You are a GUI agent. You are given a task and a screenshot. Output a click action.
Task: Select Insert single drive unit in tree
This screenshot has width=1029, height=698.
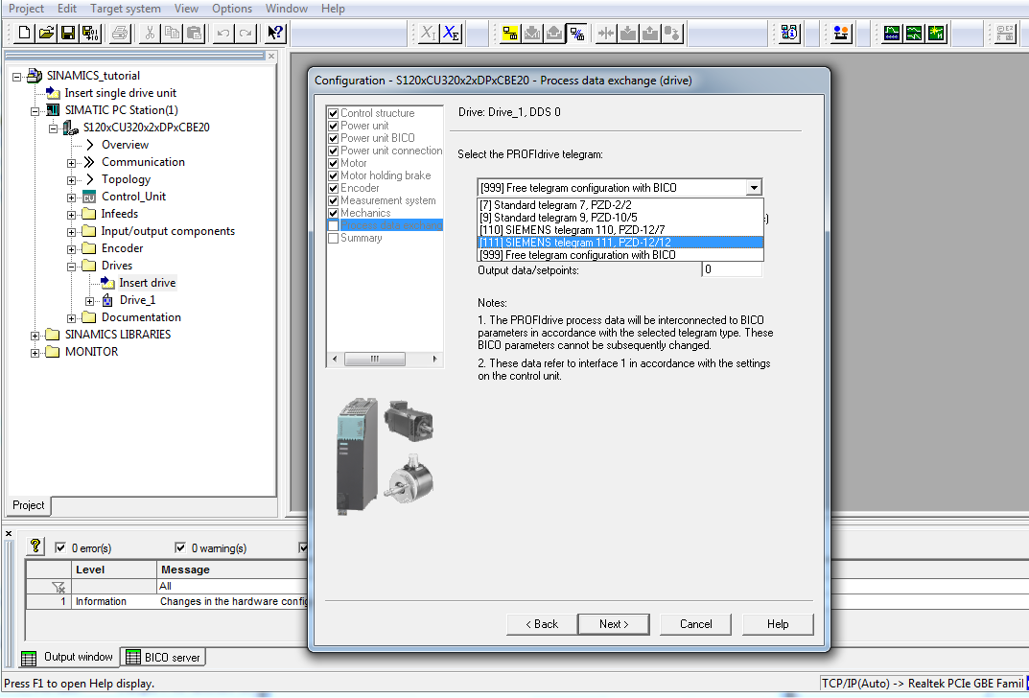(120, 93)
